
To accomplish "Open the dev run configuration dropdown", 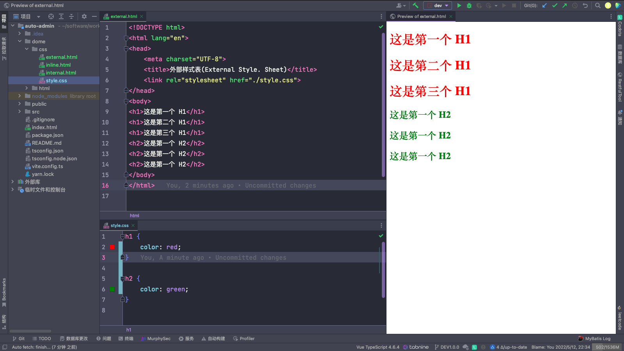I will tap(438, 5).
